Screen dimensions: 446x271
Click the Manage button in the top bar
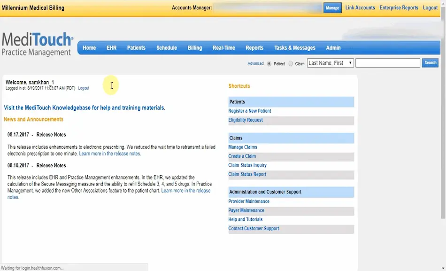[x=332, y=8]
